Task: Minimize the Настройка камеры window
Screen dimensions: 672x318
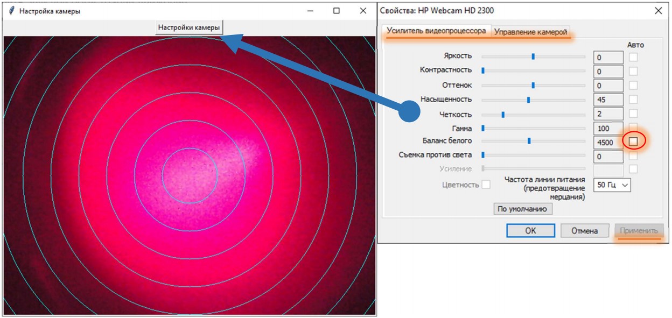Action: (x=310, y=11)
